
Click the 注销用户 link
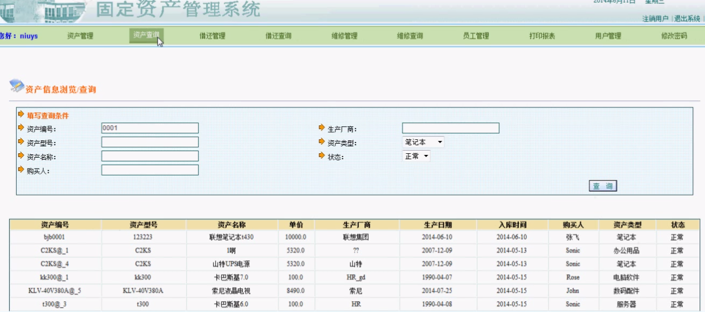[x=655, y=19]
